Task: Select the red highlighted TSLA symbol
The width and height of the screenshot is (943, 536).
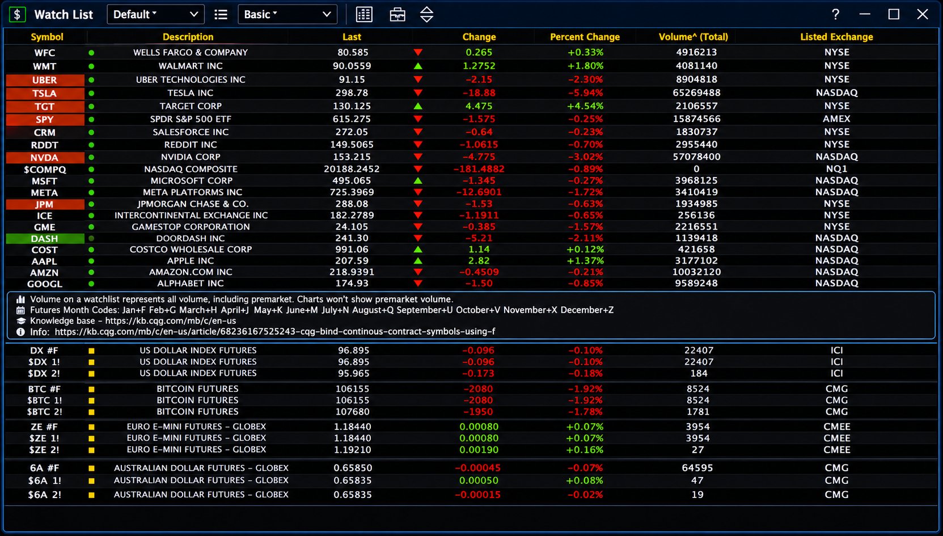Action: [x=45, y=93]
